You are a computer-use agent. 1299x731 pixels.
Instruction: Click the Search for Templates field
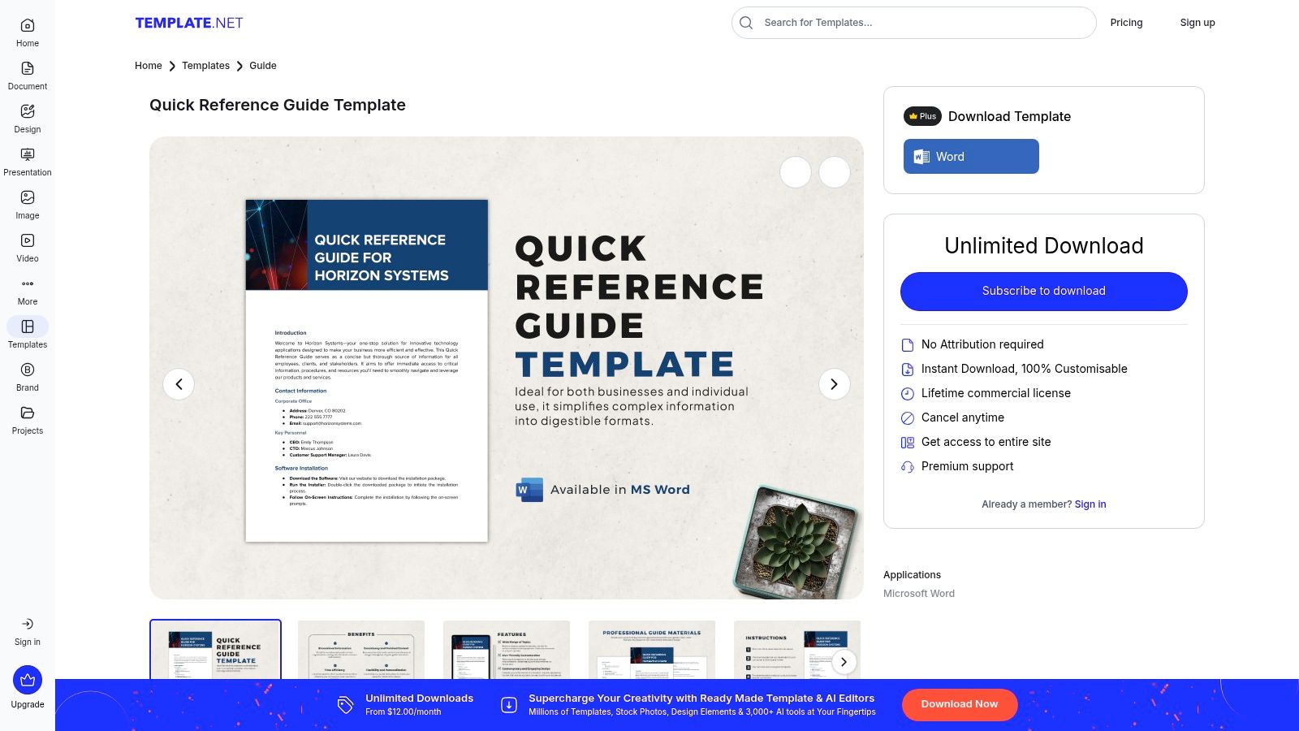[913, 23]
